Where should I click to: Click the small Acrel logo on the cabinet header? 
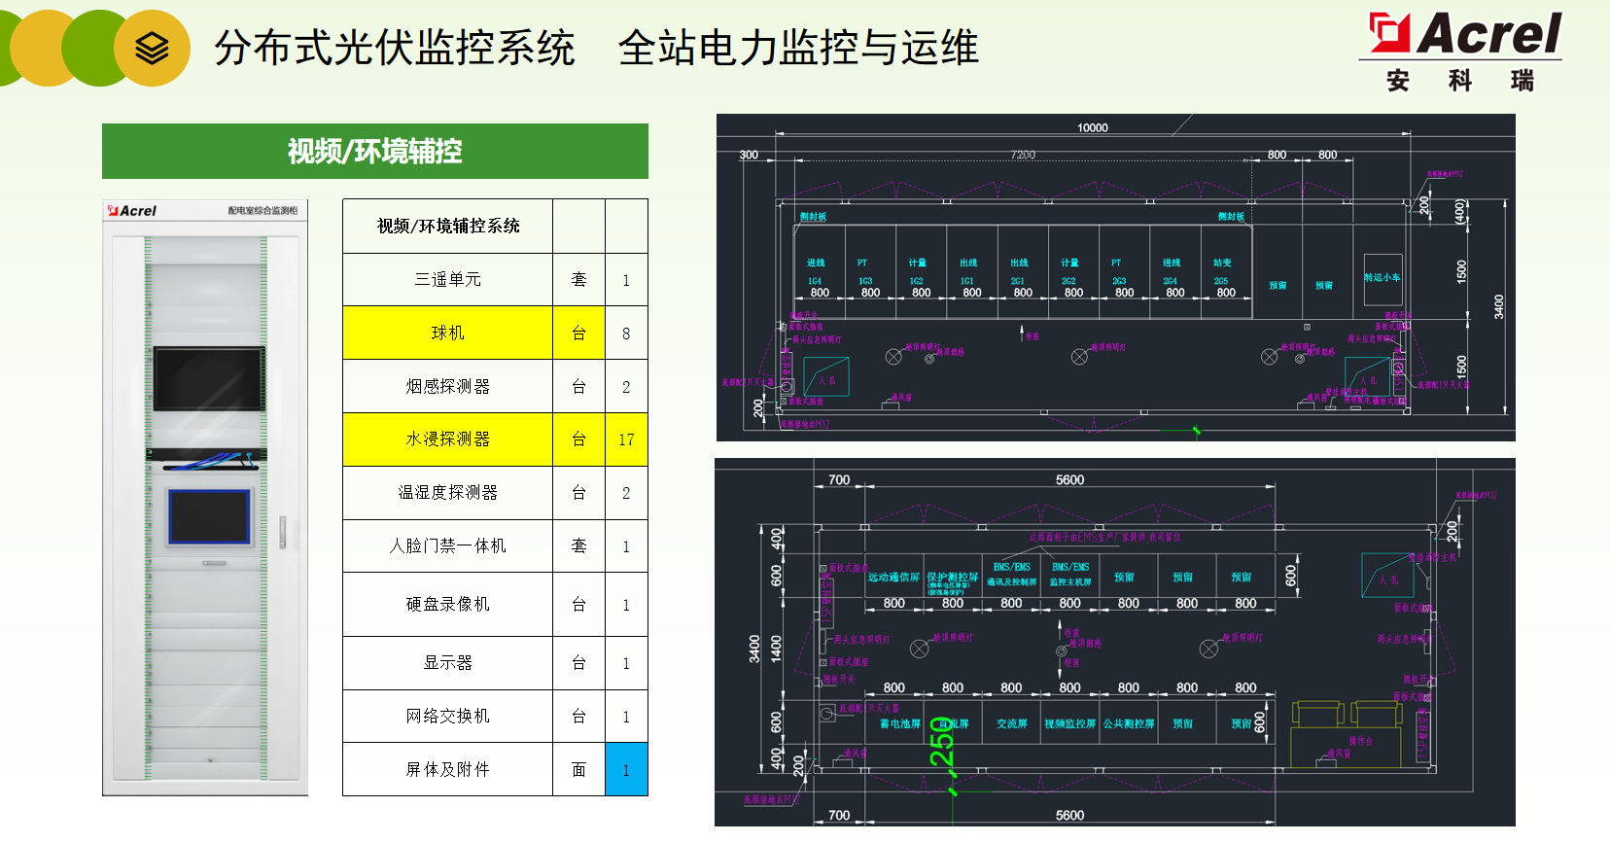click(132, 211)
